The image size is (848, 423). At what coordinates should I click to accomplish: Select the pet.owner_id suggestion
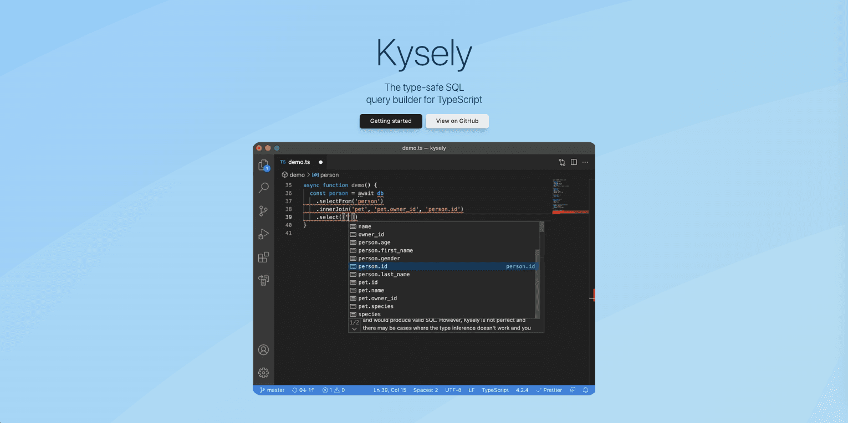443,298
